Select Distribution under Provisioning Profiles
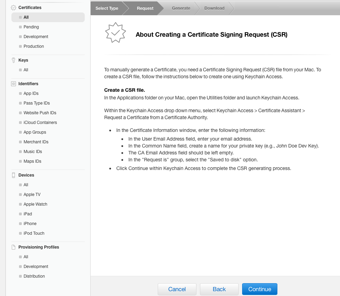340x296 pixels. (34, 276)
